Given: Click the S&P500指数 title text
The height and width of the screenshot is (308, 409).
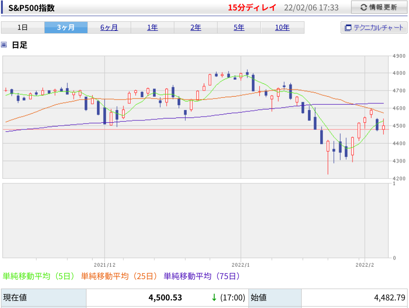Looking at the screenshot, I should click(x=31, y=8).
